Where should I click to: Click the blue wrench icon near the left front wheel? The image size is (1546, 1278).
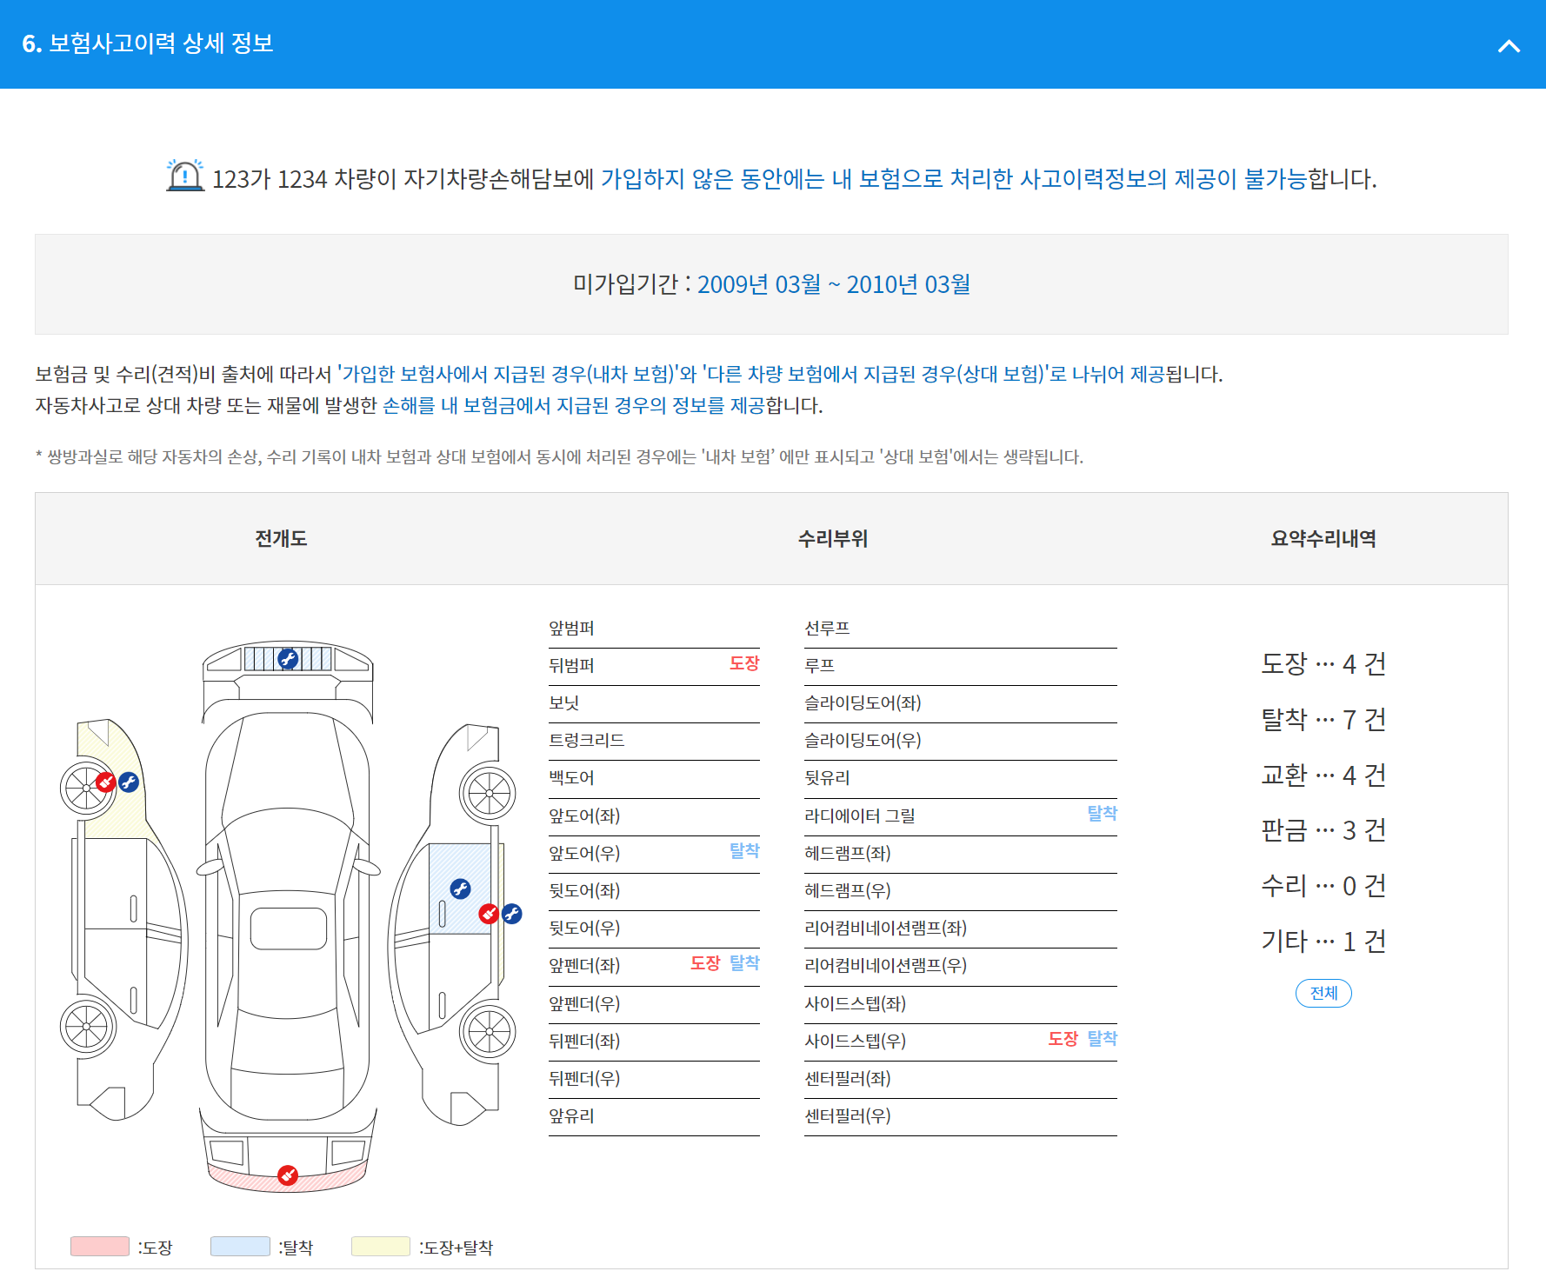[x=129, y=782]
